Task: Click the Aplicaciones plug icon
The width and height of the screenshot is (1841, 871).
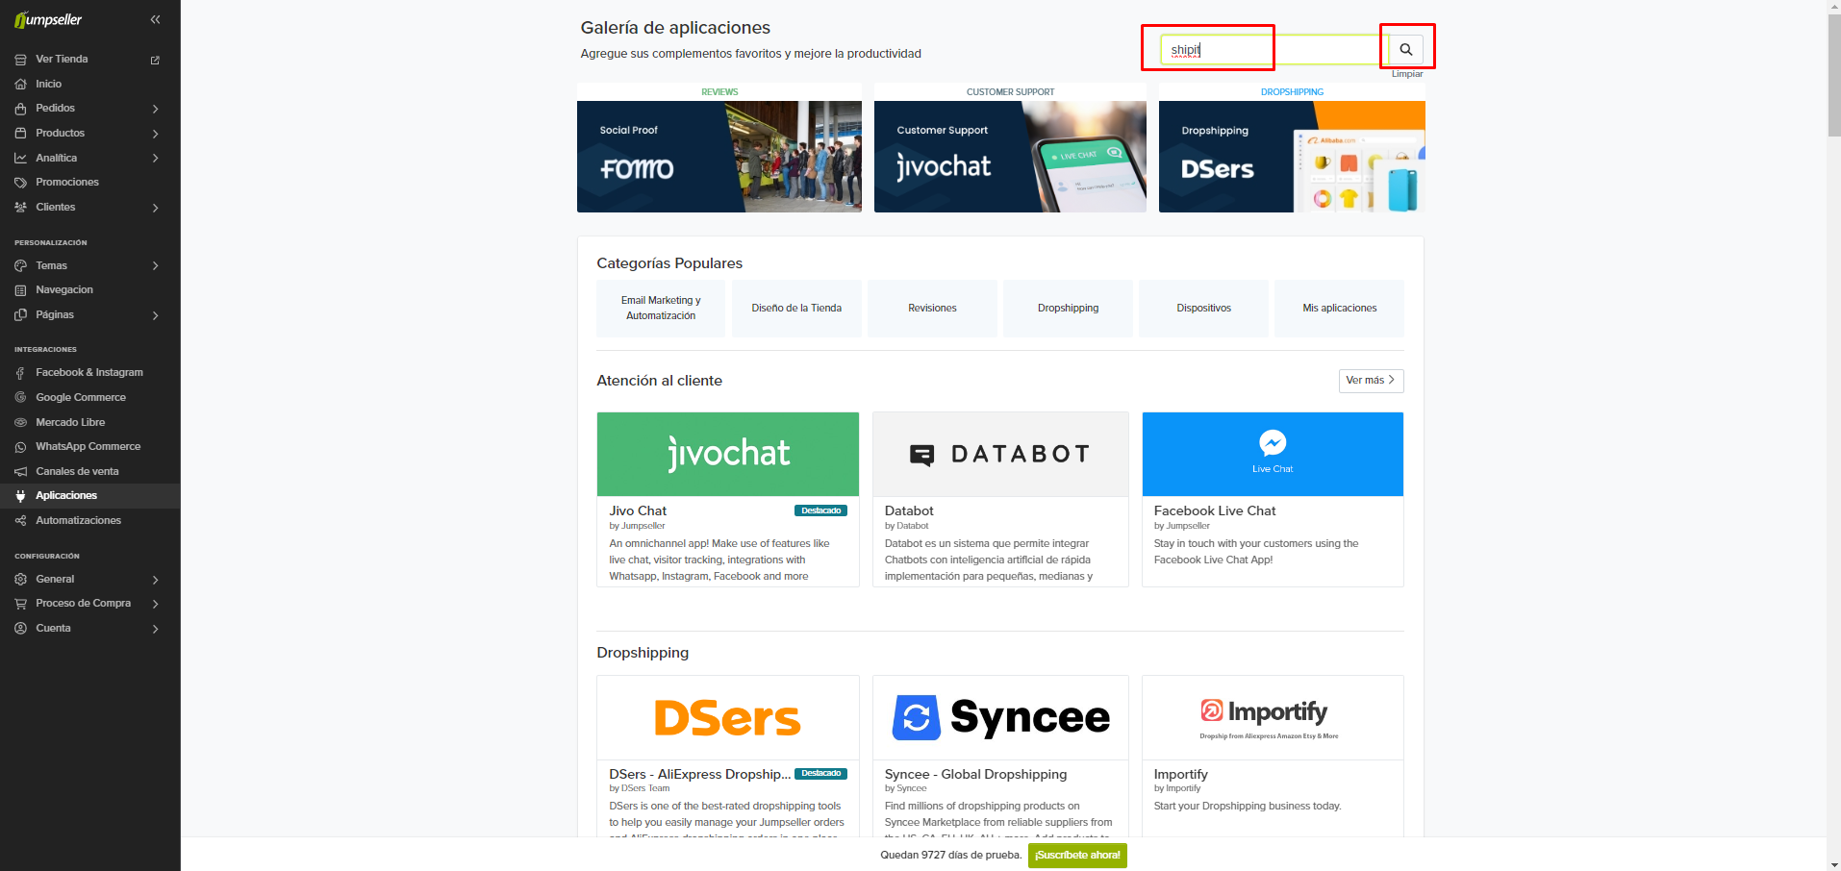Action: [20, 496]
